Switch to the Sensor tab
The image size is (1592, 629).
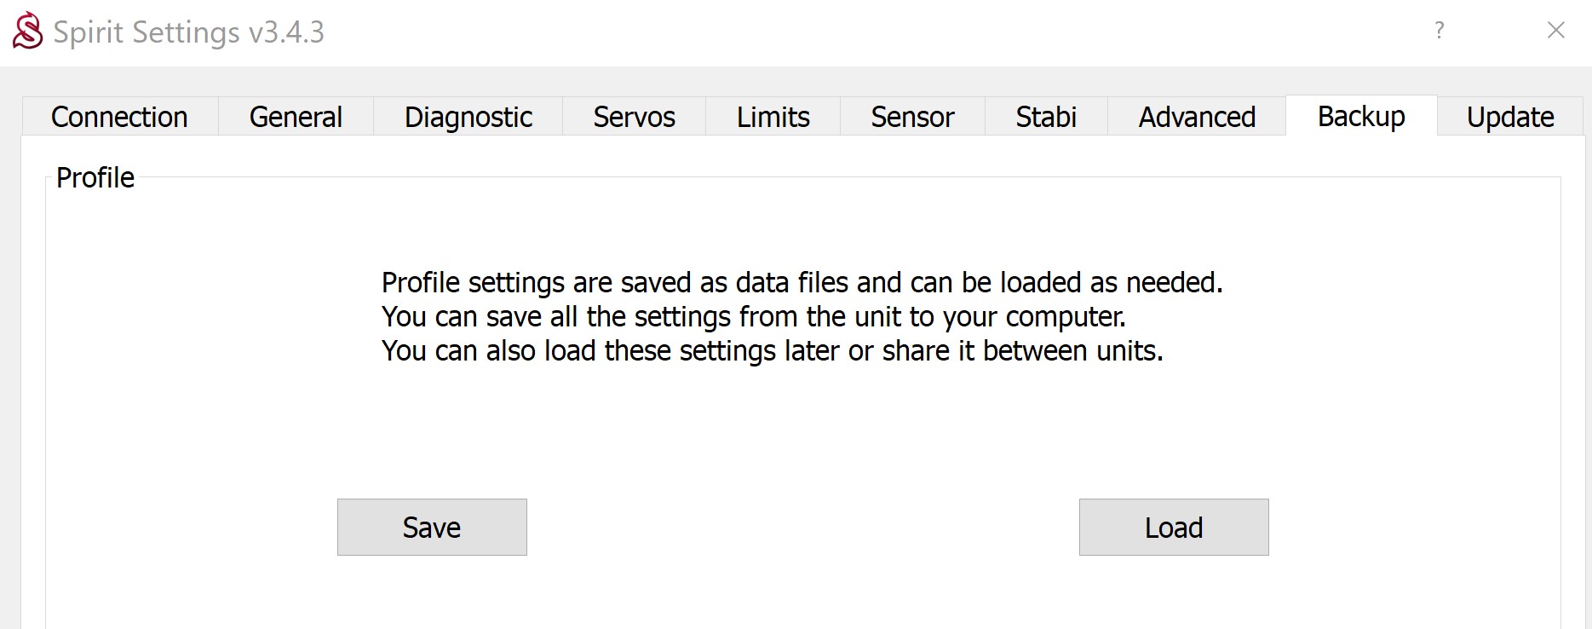(912, 117)
